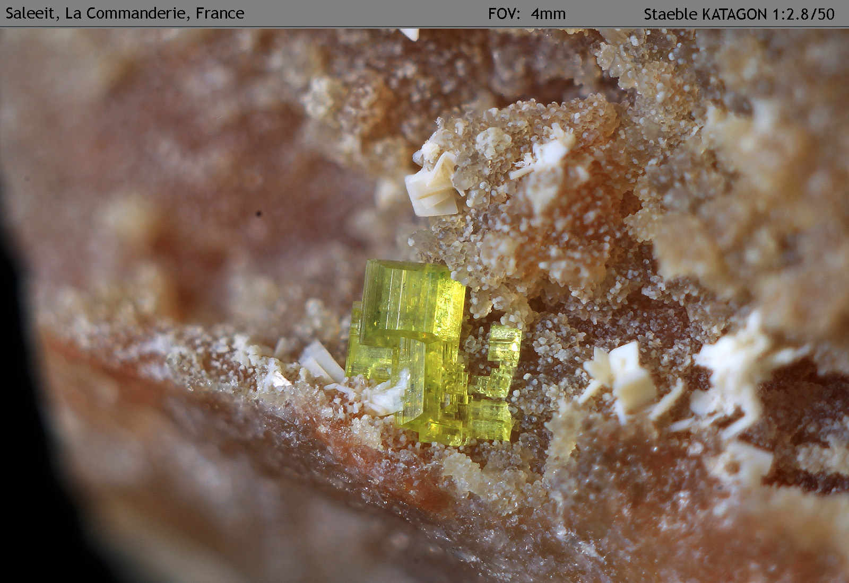849x583 pixels.
Task: Click the 'FOV:' label in header
Action: click(504, 14)
